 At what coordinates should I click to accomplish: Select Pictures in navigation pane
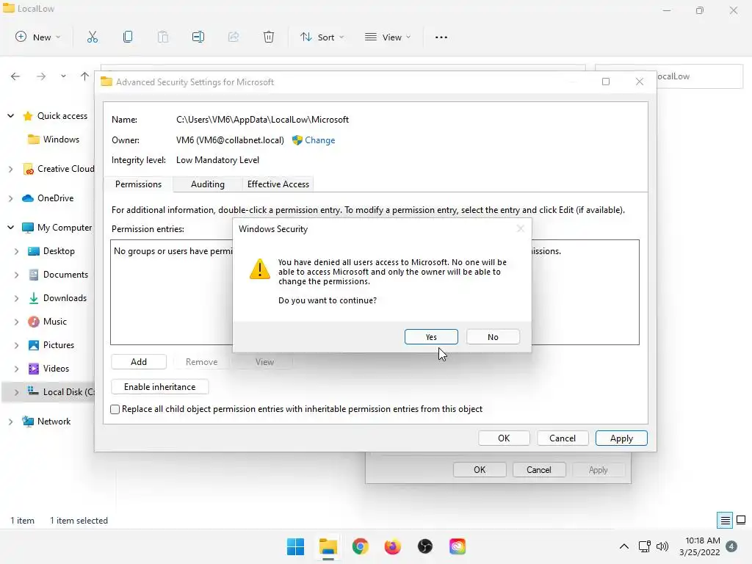[51, 345]
